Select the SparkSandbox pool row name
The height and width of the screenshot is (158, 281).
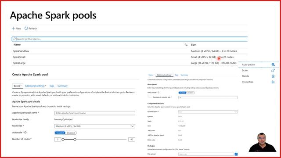pyautogui.click(x=21, y=51)
